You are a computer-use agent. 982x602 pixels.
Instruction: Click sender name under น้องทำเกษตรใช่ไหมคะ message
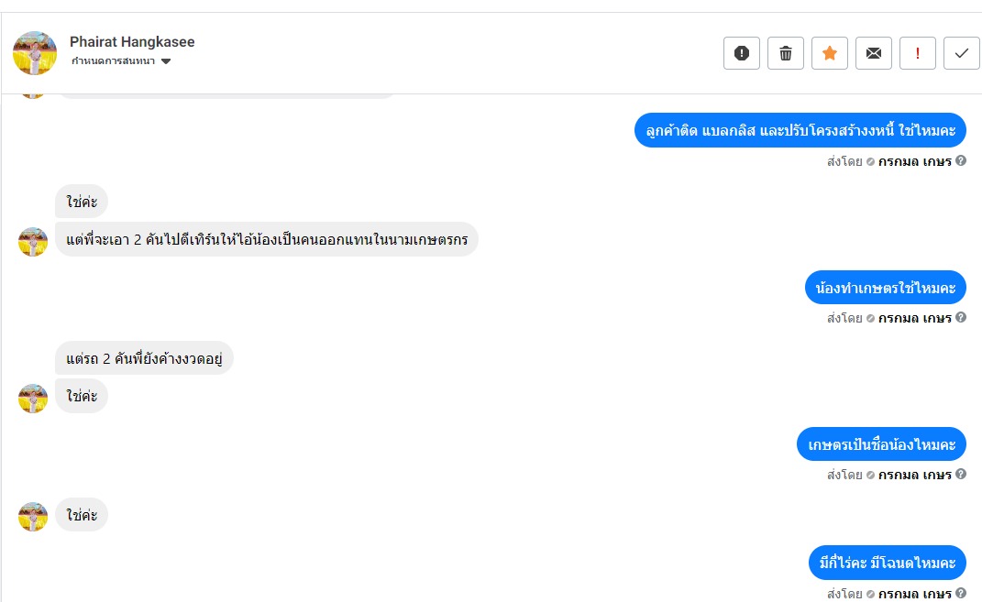coord(914,319)
